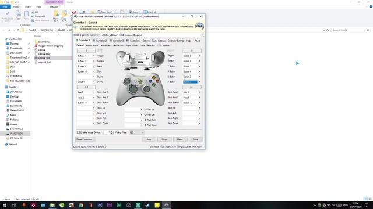Image resolution: width=373 pixels, height=209 pixels.
Task: Click the Xbox Guide button on controller image
Action: point(140,81)
